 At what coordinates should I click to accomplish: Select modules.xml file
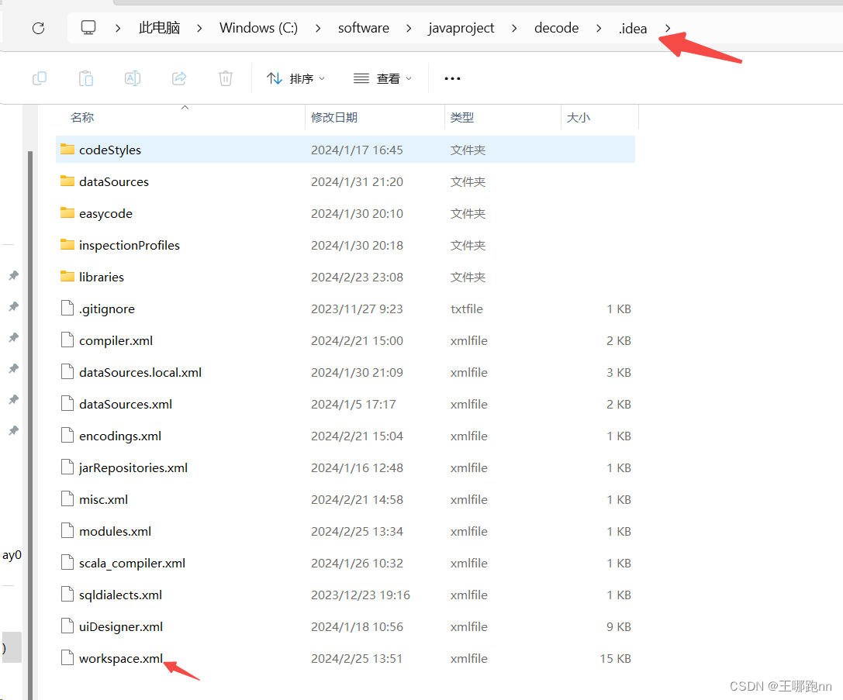345,531
